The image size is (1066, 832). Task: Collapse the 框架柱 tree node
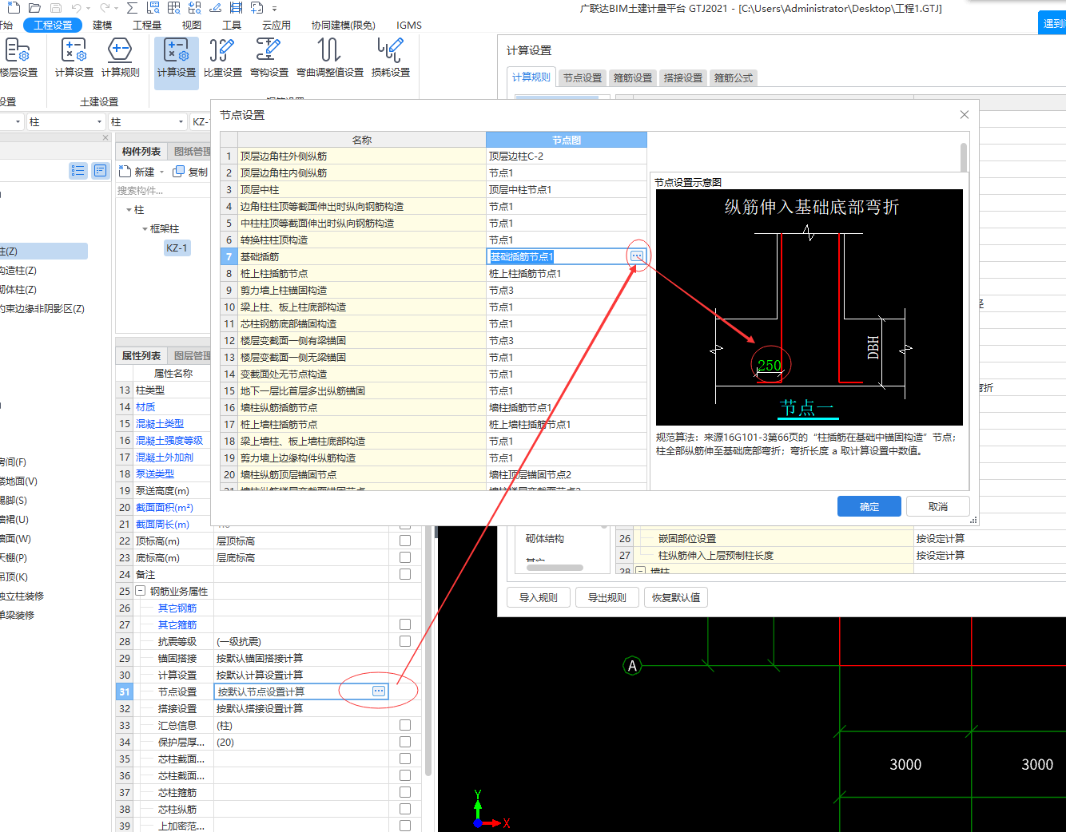[x=145, y=229]
